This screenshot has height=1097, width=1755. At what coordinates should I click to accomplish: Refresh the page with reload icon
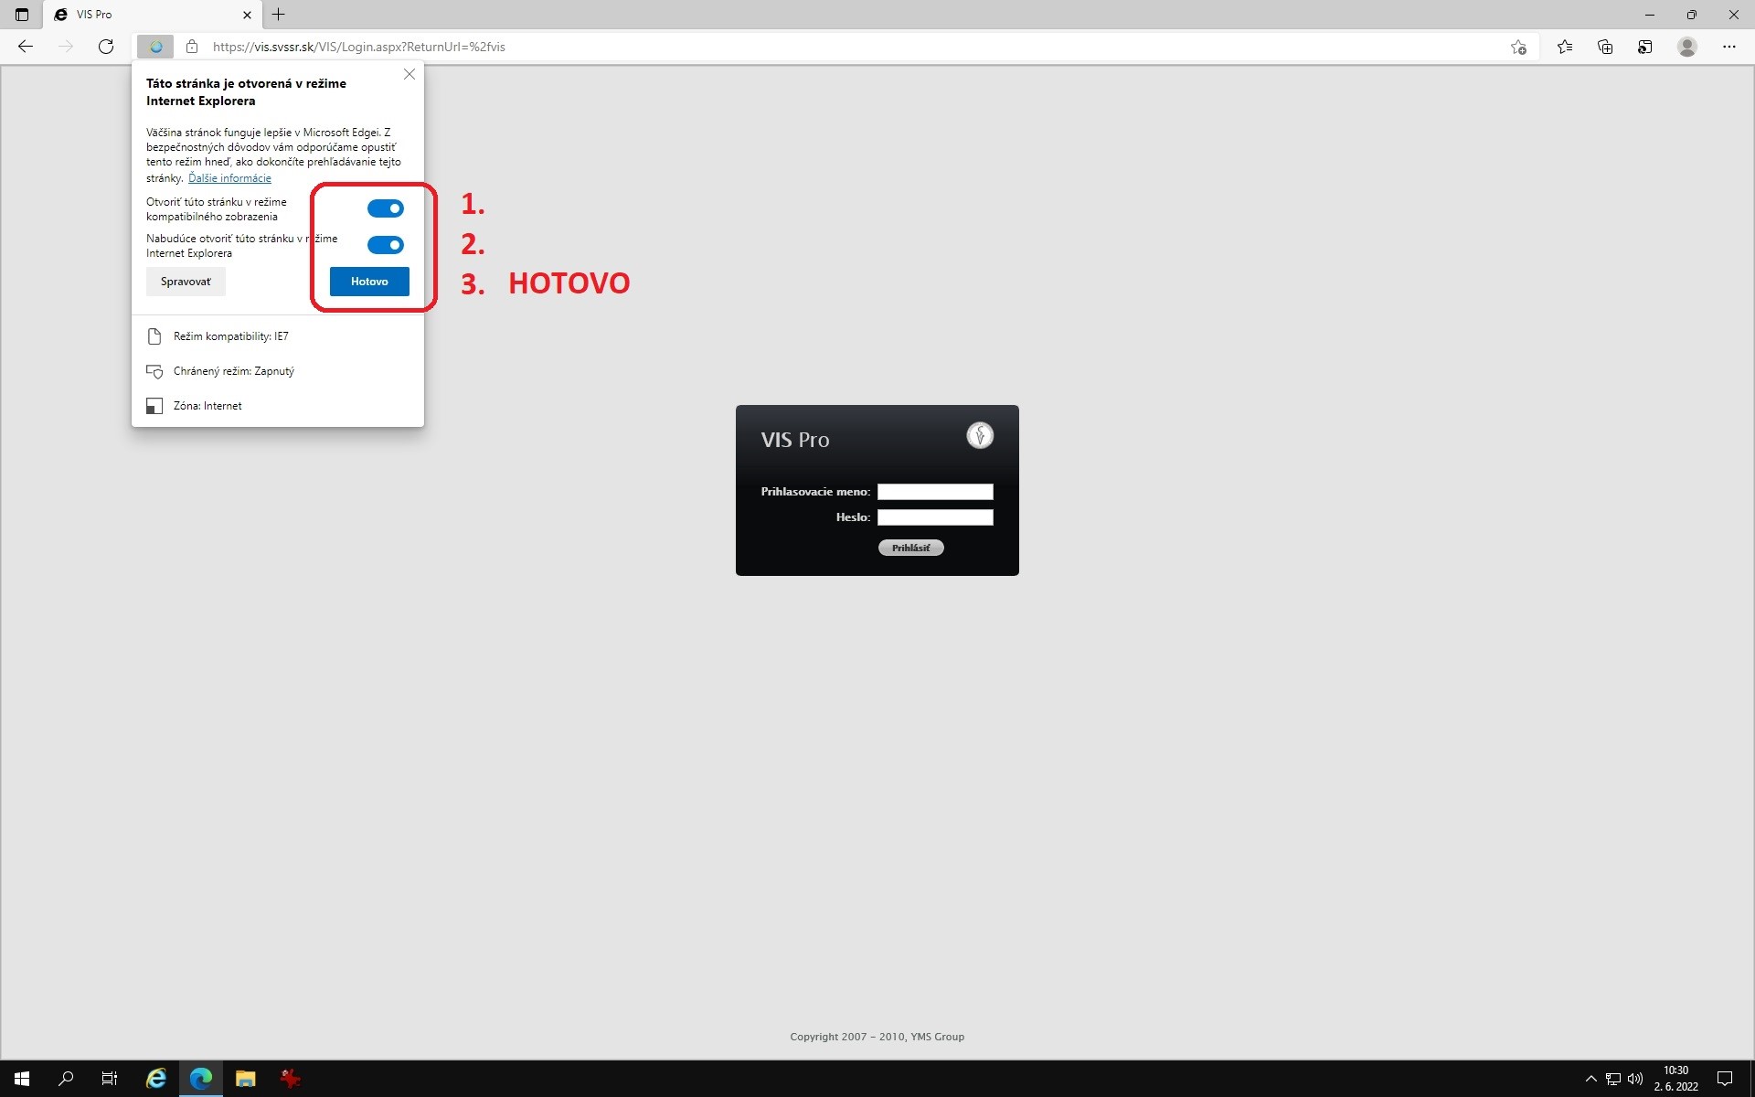click(x=106, y=47)
